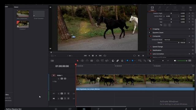Switch to the File inspector tab
This screenshot has width=196, height=110.
190,9
